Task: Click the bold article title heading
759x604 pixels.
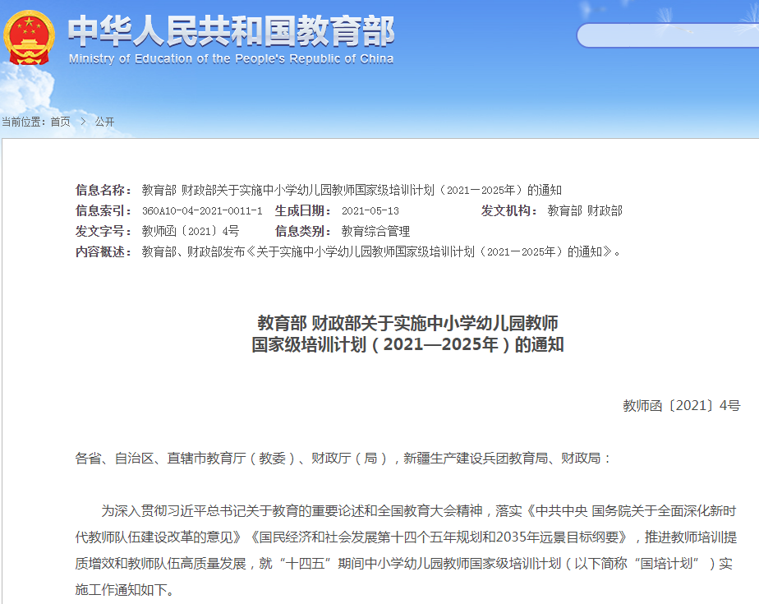Action: pyautogui.click(x=407, y=334)
